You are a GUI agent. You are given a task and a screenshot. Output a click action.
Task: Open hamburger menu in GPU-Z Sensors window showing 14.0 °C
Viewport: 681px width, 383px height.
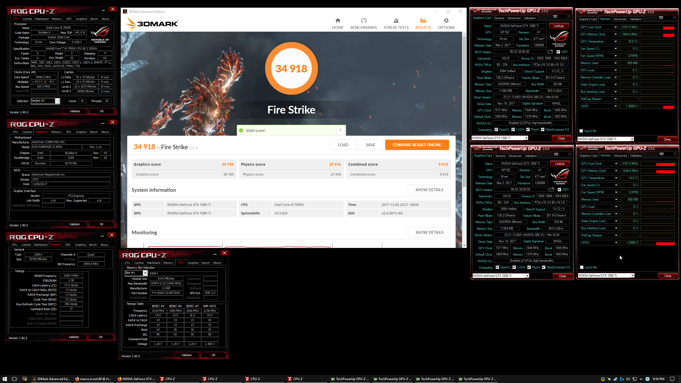click(x=675, y=154)
